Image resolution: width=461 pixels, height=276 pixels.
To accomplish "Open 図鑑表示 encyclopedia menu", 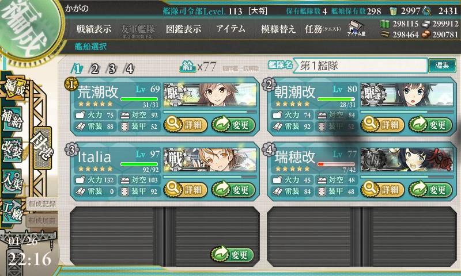I will click(183, 29).
